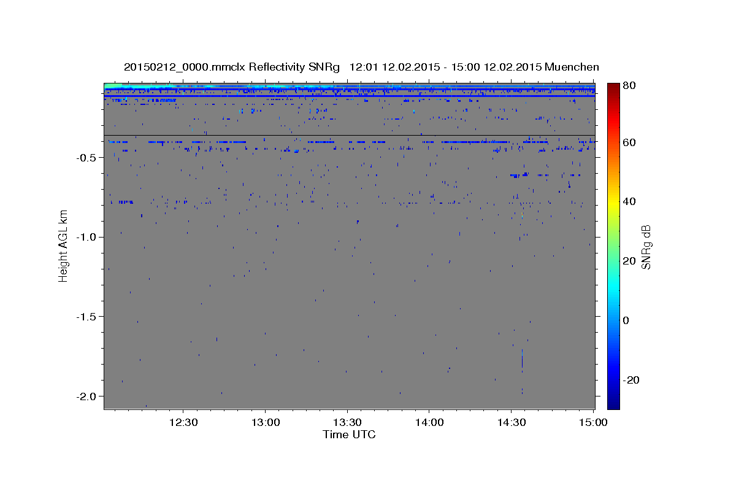Click the 'Height AGL km' axis label
This screenshot has height=491, width=736.
(63, 245)
